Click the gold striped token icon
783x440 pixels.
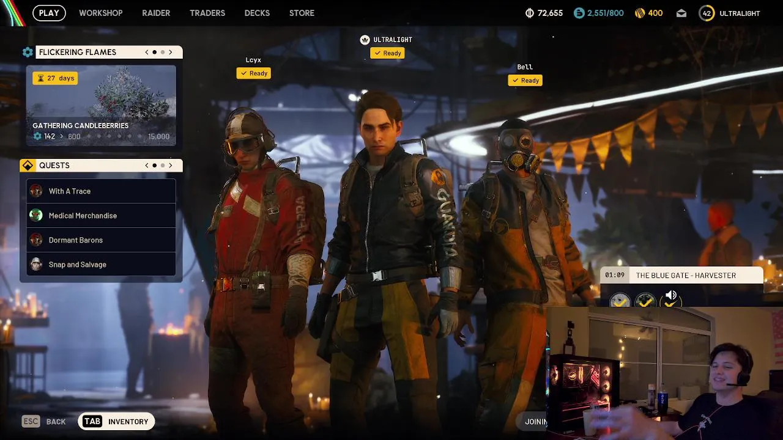[x=640, y=13]
